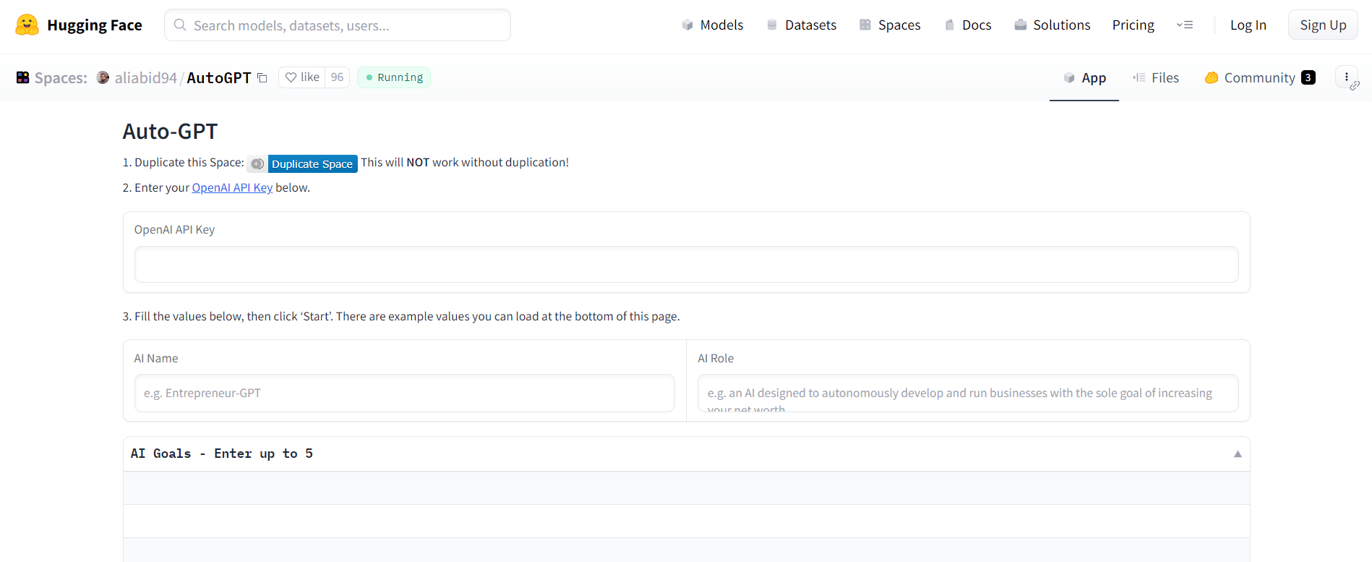Expand the extra navigation menu icon

pyautogui.click(x=1185, y=25)
